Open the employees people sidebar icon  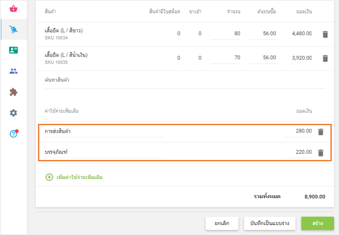tap(14, 71)
